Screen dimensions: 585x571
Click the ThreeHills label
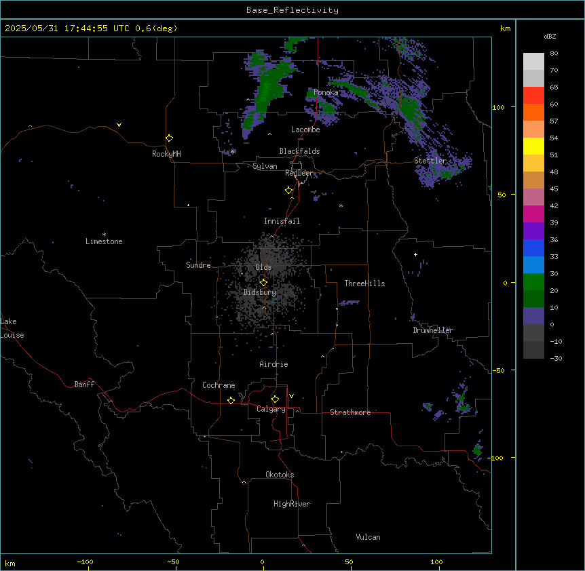click(364, 283)
